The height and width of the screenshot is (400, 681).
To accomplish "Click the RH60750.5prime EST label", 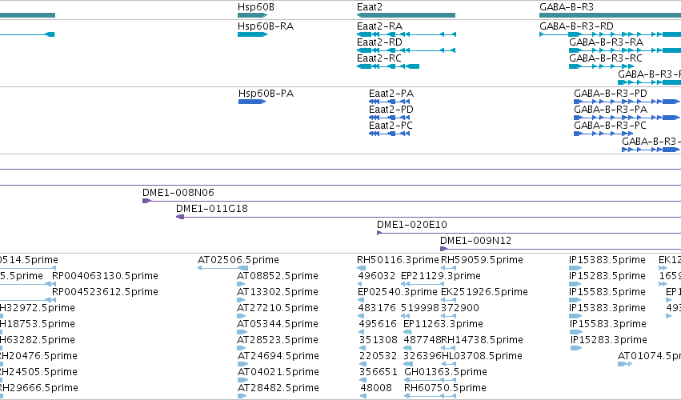I will pos(445,389).
